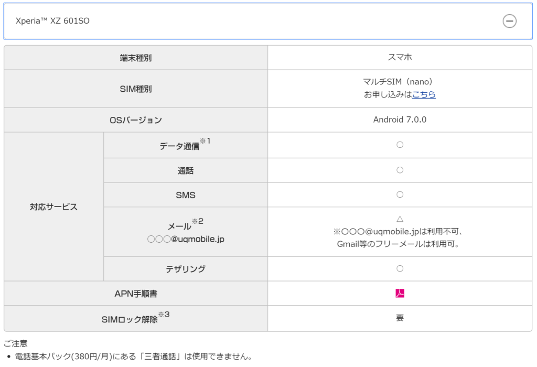Click the circle mark in テザリング row
This screenshot has width=537, height=367.
(400, 268)
